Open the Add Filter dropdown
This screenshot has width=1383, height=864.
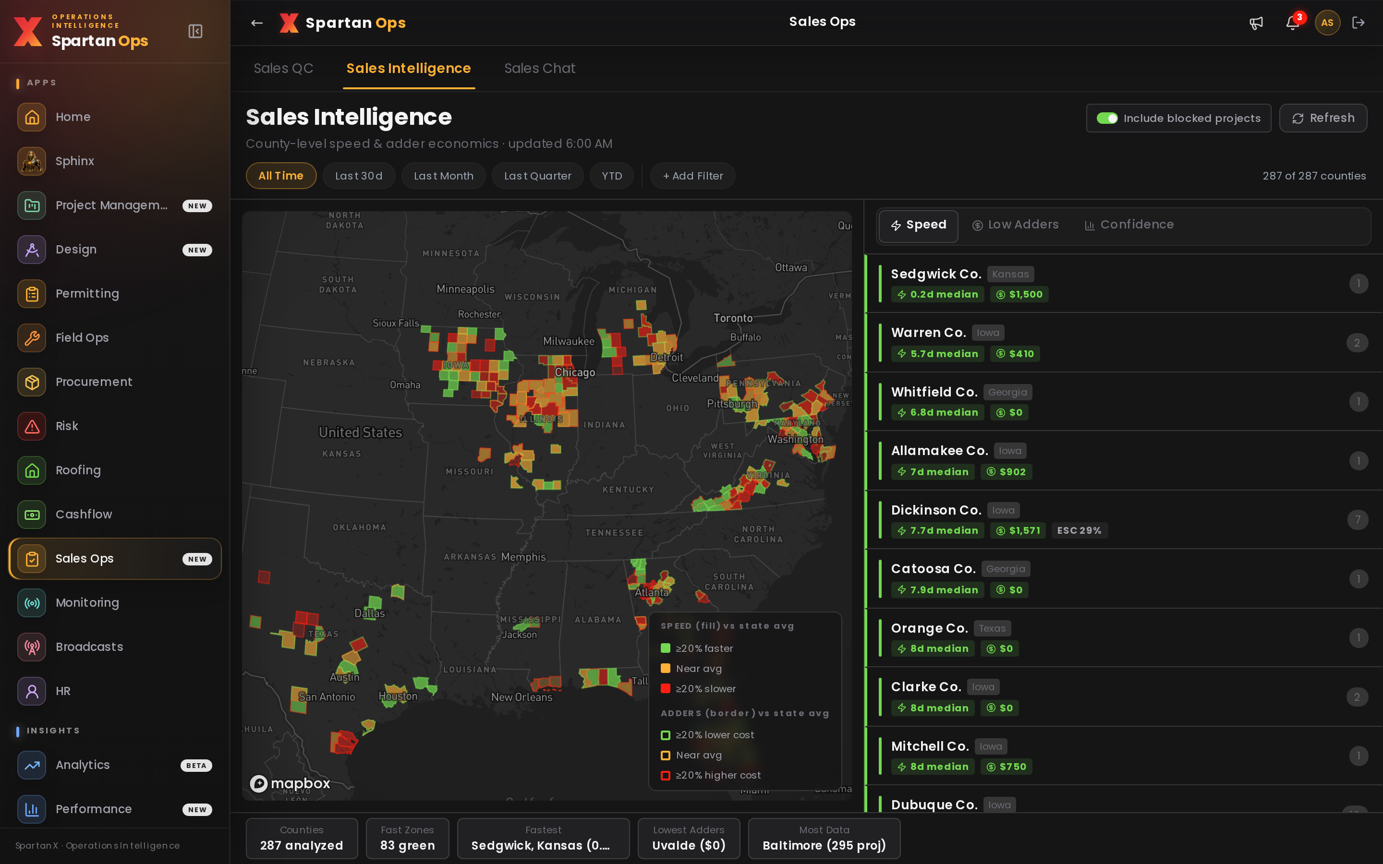click(692, 176)
